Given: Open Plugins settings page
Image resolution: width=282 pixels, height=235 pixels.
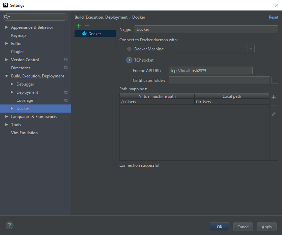Looking at the screenshot, I should [x=18, y=52].
